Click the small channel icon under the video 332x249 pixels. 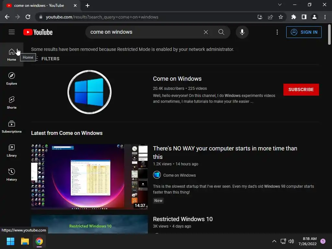[x=157, y=175]
